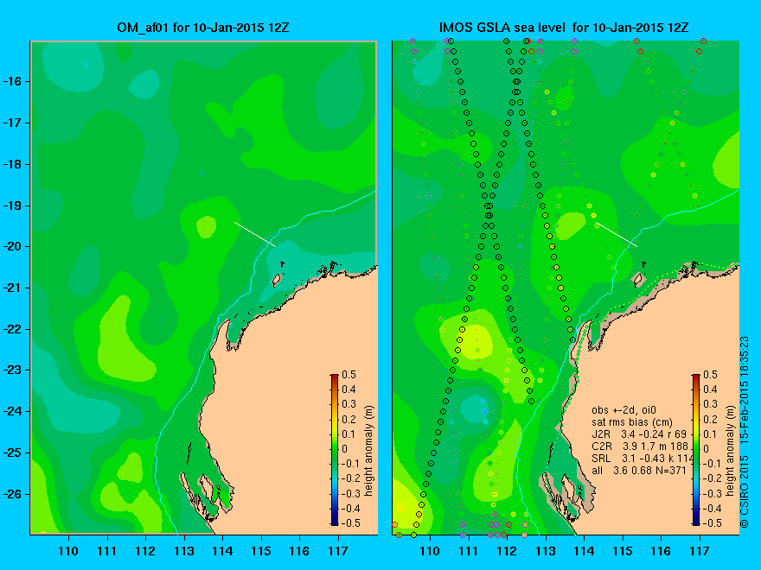Click the "sat rms bias (cm)" header

pos(632,422)
